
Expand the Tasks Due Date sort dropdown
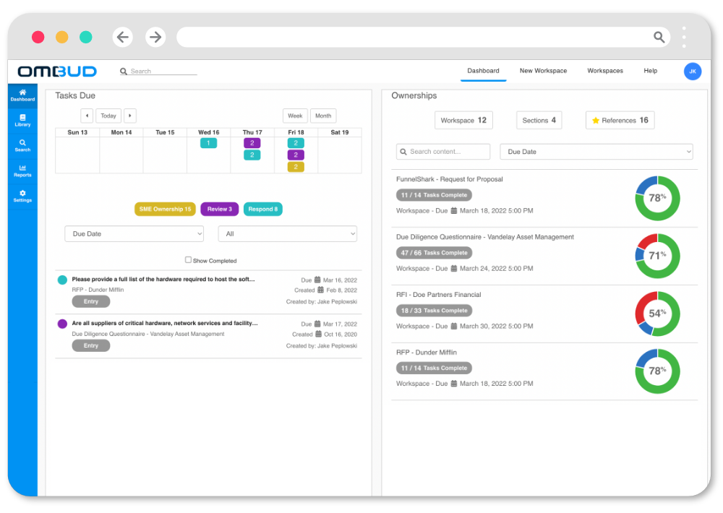[x=134, y=234]
